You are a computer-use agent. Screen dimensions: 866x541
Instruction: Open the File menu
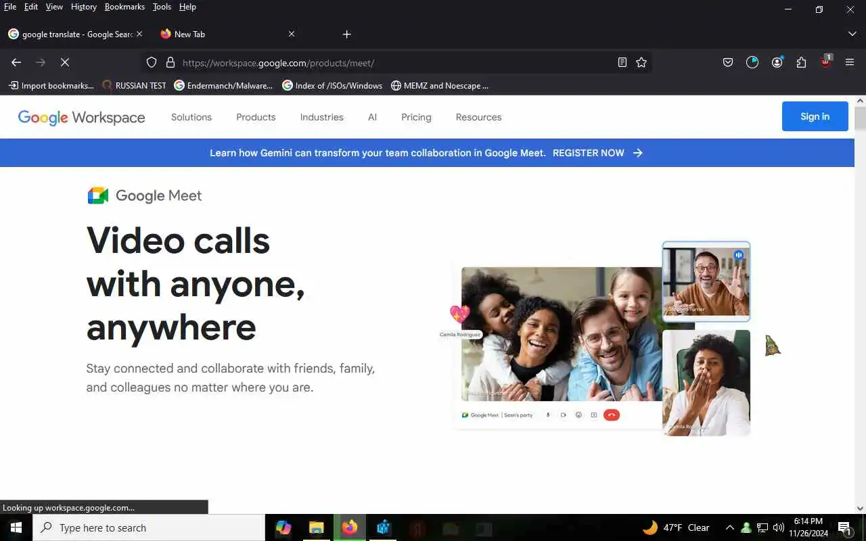(x=10, y=7)
